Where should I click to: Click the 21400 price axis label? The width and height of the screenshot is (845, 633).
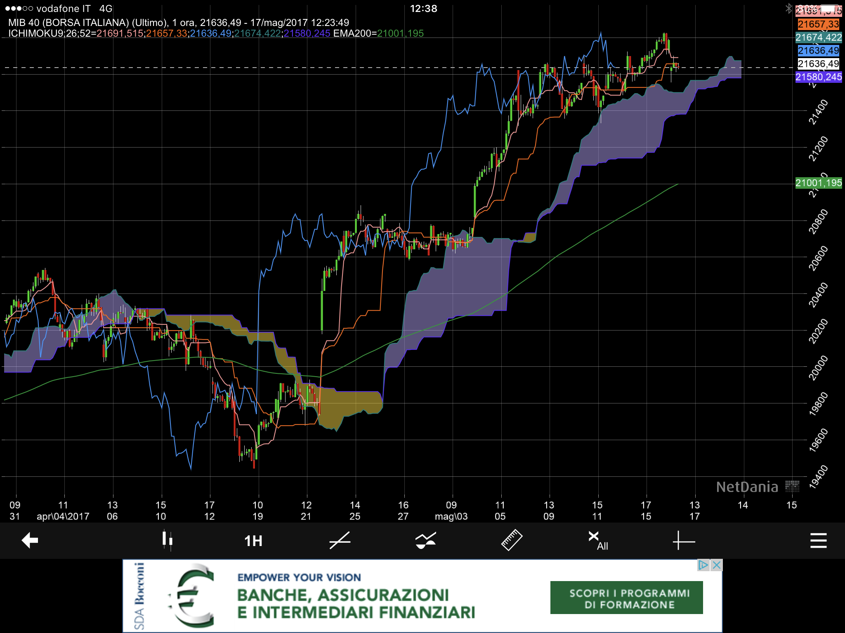coord(818,112)
